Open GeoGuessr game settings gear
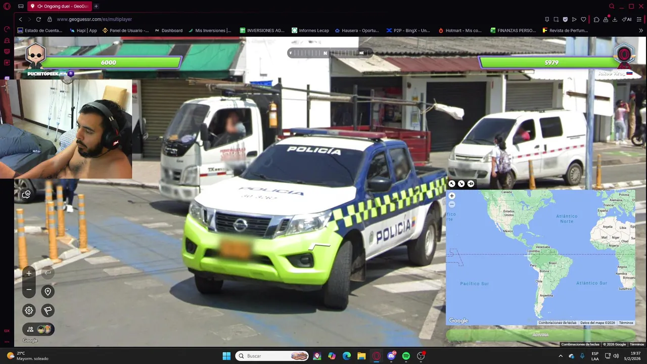The height and width of the screenshot is (364, 647). [29, 310]
